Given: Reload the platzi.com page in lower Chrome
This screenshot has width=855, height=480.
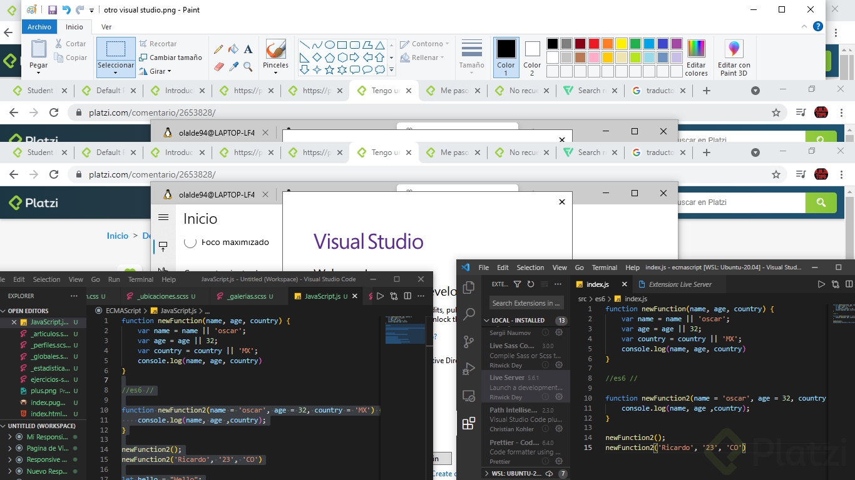Looking at the screenshot, I should tap(54, 175).
